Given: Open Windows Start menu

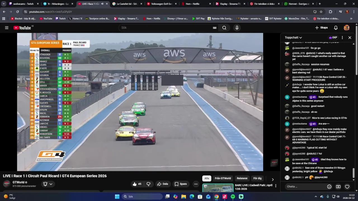Looking at the screenshot, I should 117,197.
